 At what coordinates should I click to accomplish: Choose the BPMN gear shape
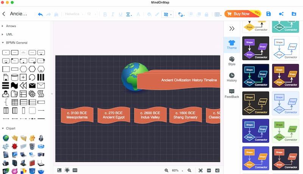click(32, 94)
